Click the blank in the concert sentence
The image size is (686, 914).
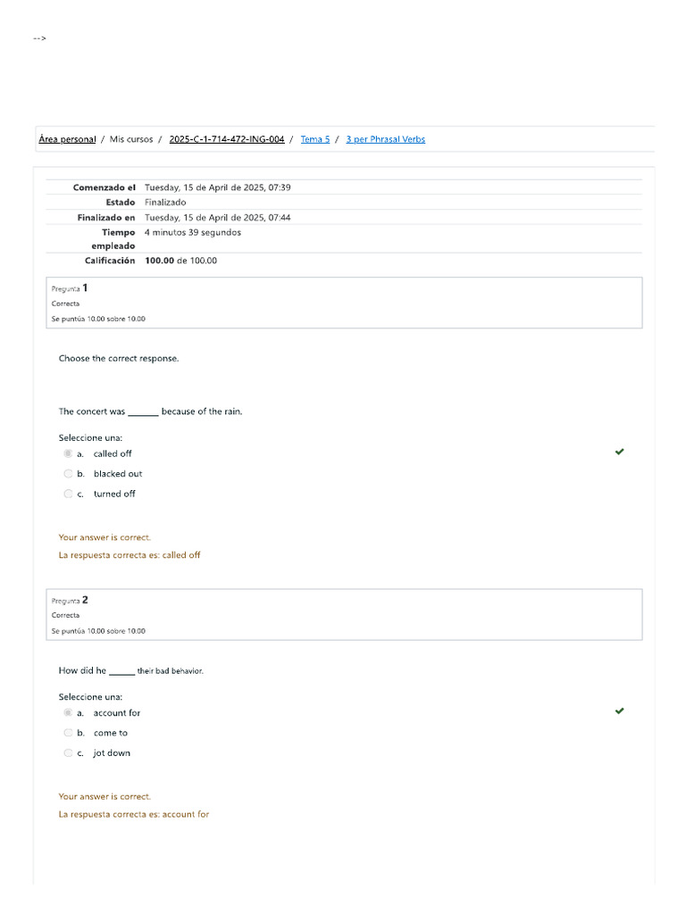(x=143, y=411)
